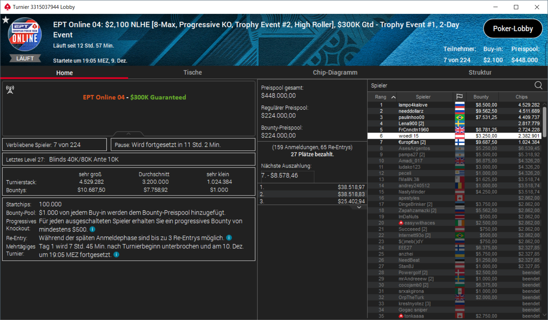Viewport: 548px width, 320px height.
Task: Select player row lampo4kalove
Action: 455,105
